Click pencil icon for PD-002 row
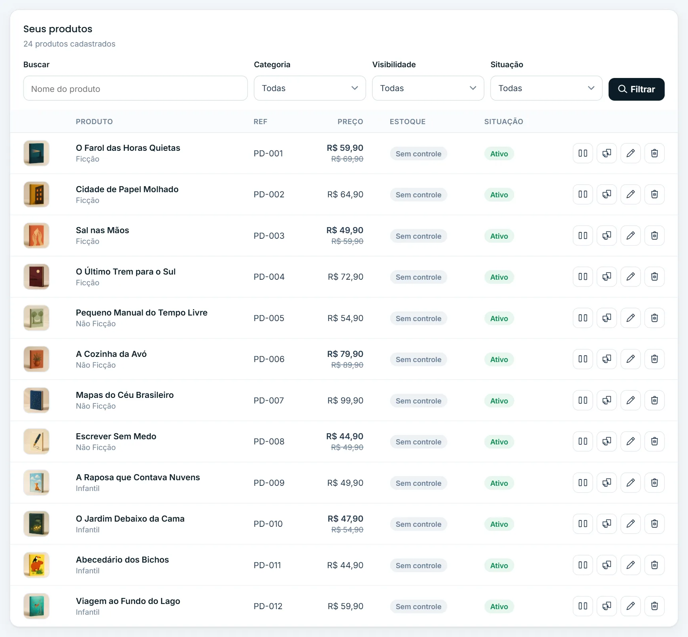The width and height of the screenshot is (688, 637). (x=631, y=194)
